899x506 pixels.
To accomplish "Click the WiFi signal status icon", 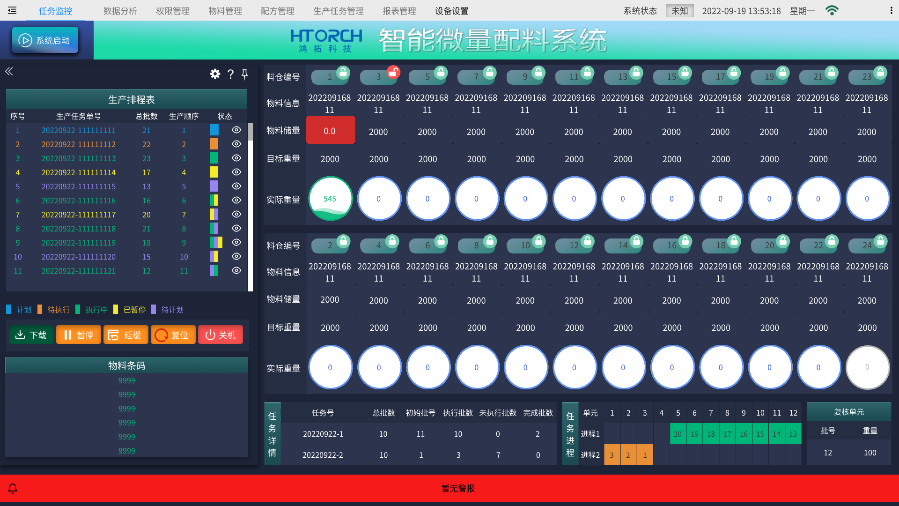I will (832, 10).
